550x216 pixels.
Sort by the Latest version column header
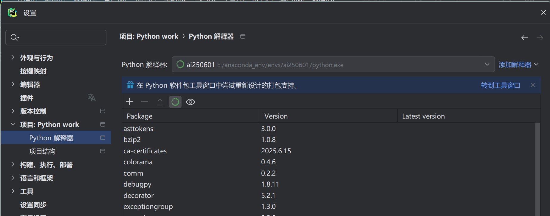[469, 116]
